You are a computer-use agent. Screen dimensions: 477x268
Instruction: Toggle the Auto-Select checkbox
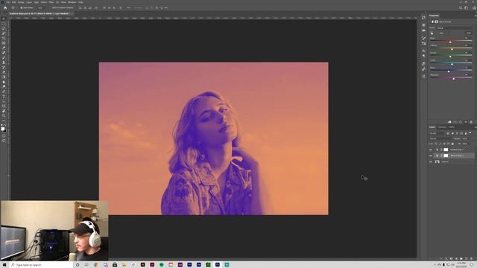(x=22, y=8)
